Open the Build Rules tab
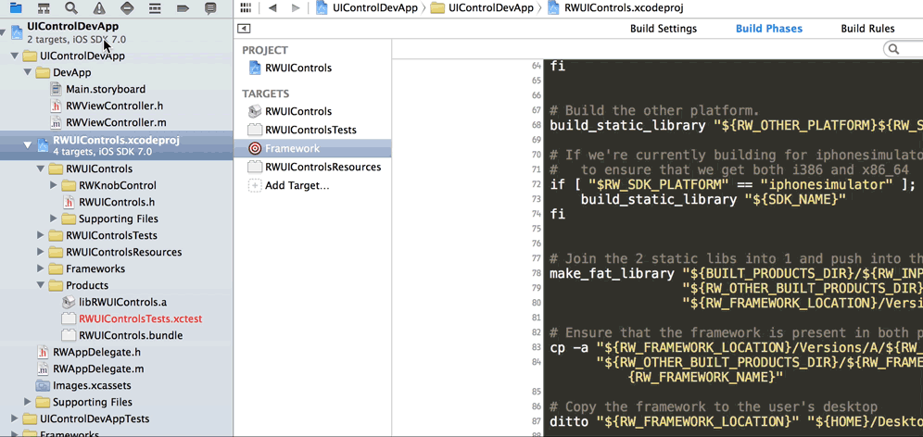923x437 pixels. click(x=867, y=28)
